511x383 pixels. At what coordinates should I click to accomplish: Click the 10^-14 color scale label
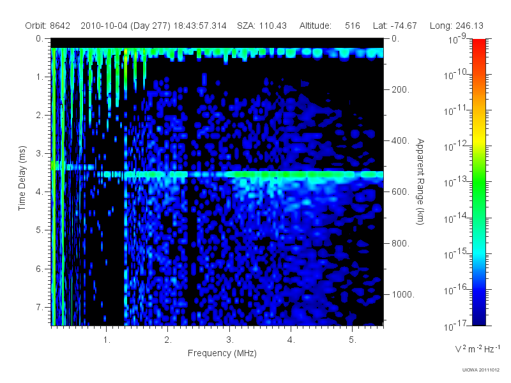click(x=456, y=218)
